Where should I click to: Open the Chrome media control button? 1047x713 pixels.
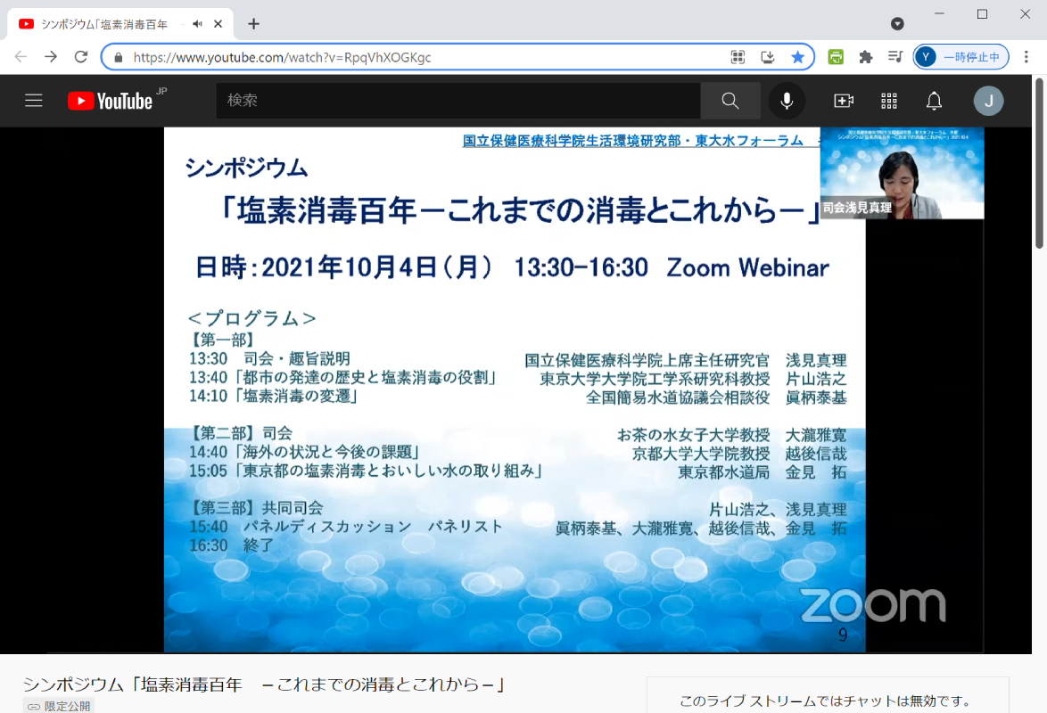pyautogui.click(x=895, y=57)
